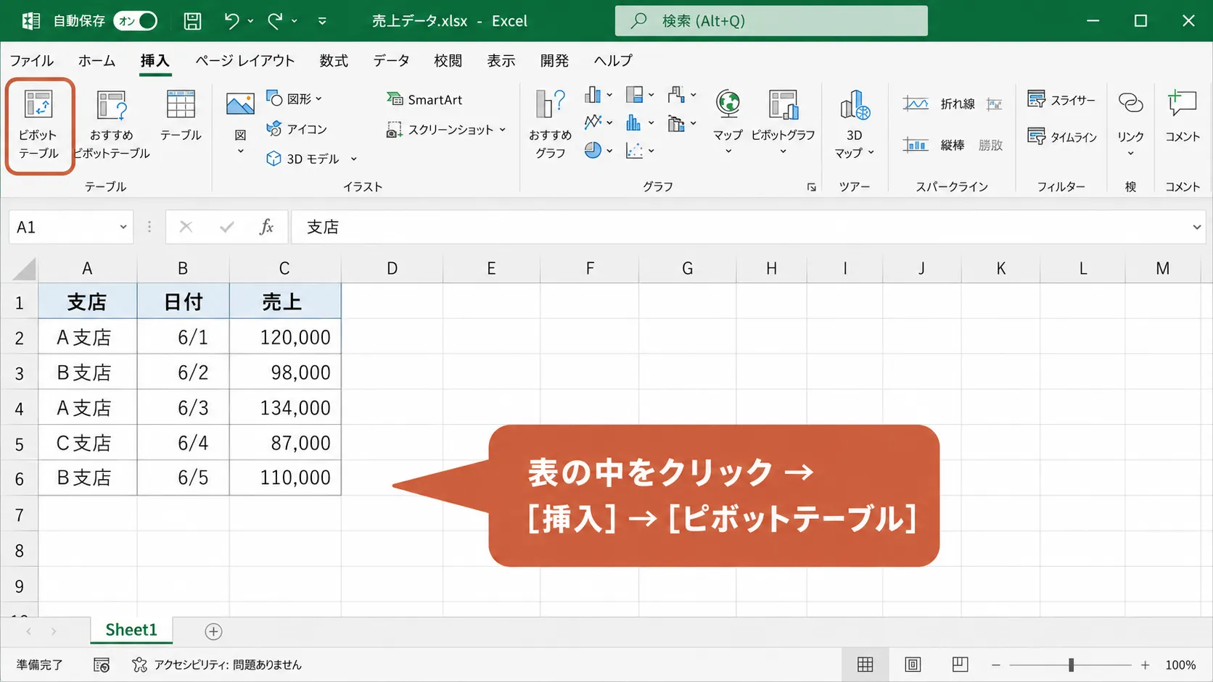Image resolution: width=1213 pixels, height=682 pixels.
Task: Open the ピボットグラフ PivotChart button
Action: [x=783, y=122]
